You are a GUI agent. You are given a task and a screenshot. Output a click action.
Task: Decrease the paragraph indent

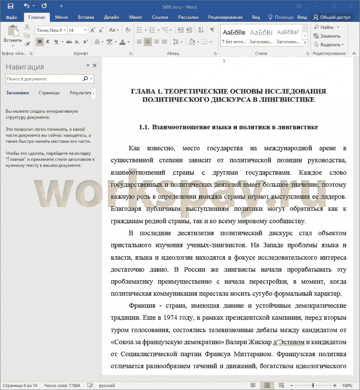click(x=181, y=30)
